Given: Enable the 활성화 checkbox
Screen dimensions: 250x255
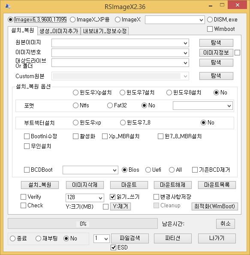Looking at the screenshot, I should coord(84,136).
